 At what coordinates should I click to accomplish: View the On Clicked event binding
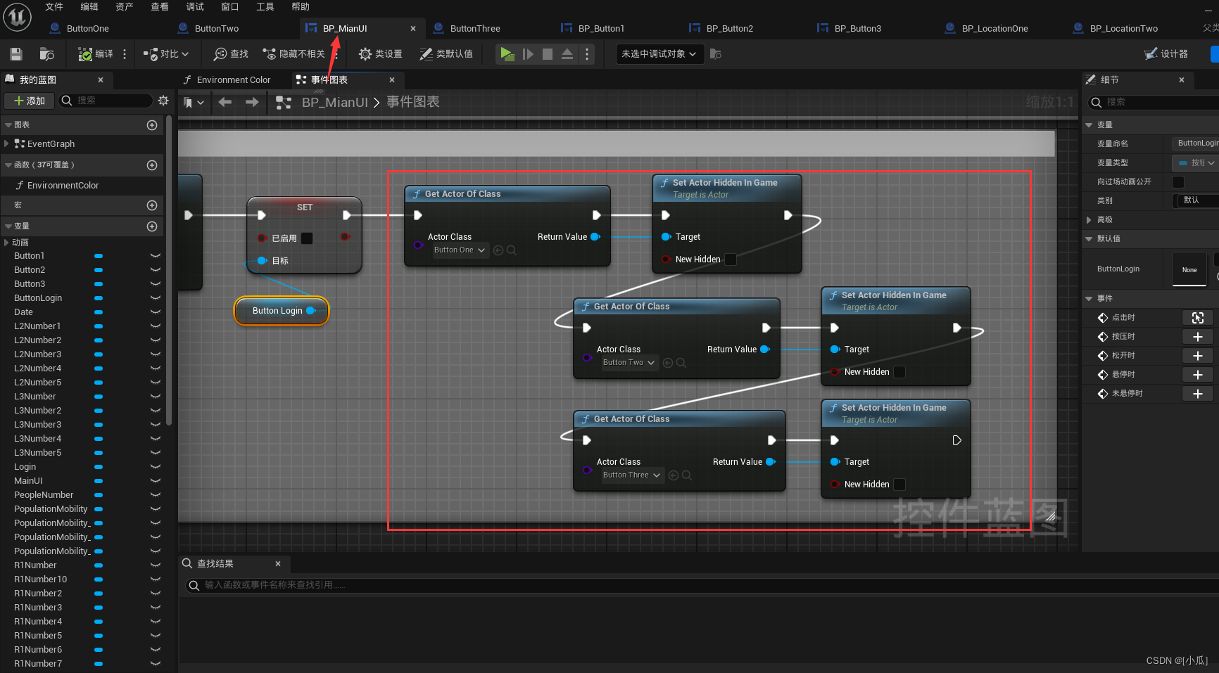pyautogui.click(x=1198, y=318)
